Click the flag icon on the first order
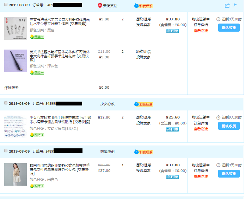This screenshot has height=199, width=245. click(x=235, y=5)
